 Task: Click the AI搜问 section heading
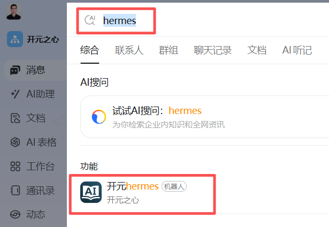point(94,82)
